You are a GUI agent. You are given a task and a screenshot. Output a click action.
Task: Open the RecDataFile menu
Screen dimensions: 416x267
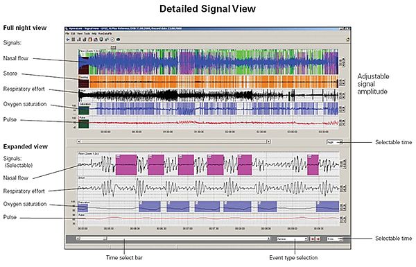105,33
